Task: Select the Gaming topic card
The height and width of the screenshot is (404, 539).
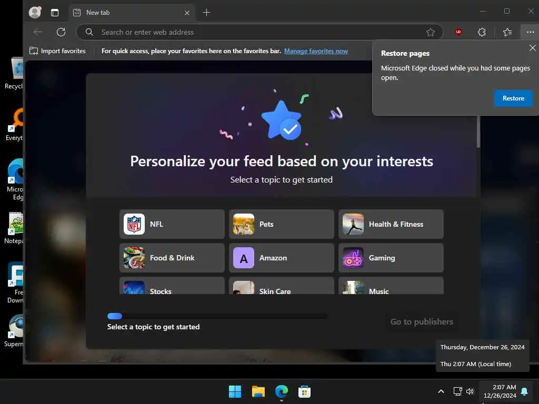Action: [391, 258]
